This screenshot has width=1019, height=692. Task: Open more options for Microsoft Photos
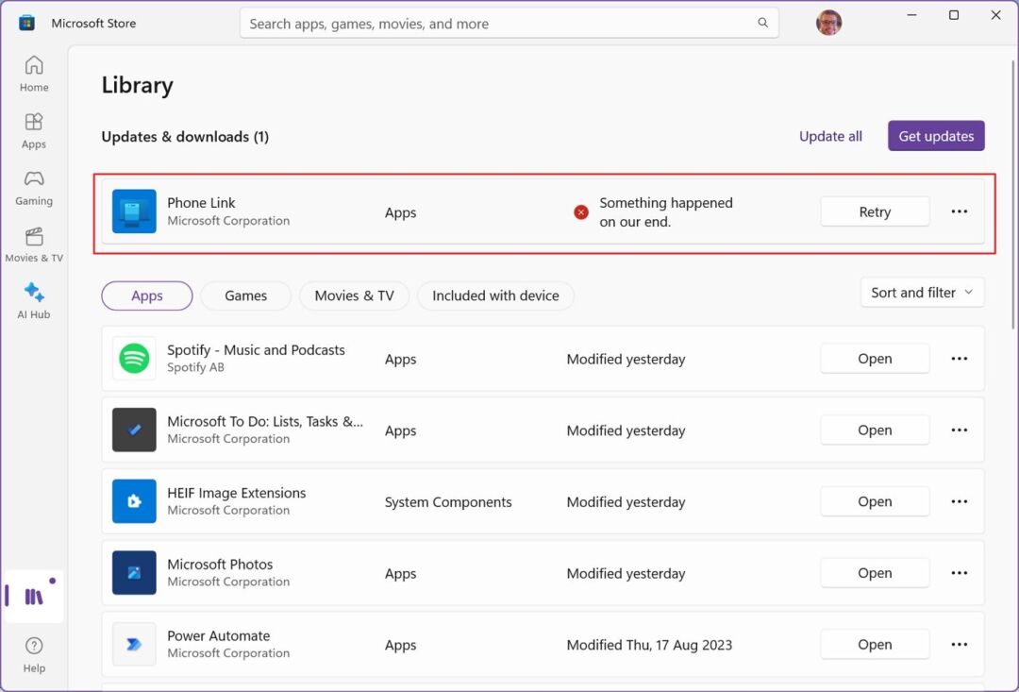tap(960, 573)
